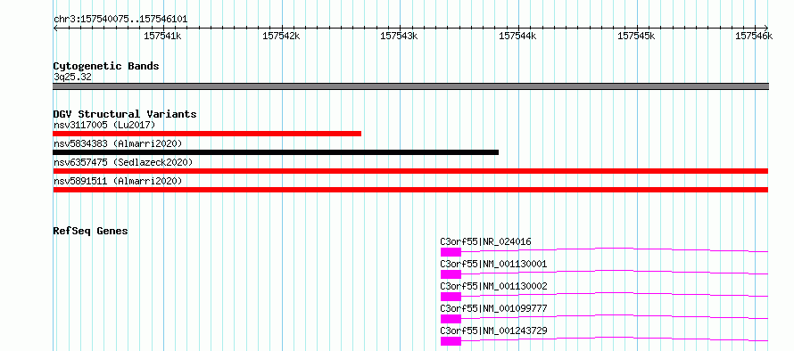The height and width of the screenshot is (351, 794).
Task: Click the 157545k ruler tick label
Action: tap(636, 36)
